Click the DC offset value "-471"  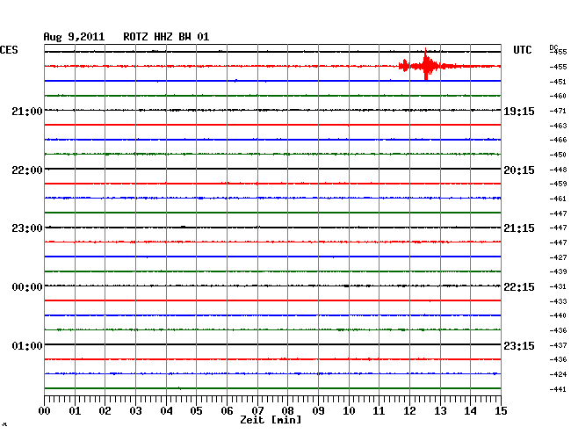[x=558, y=111]
